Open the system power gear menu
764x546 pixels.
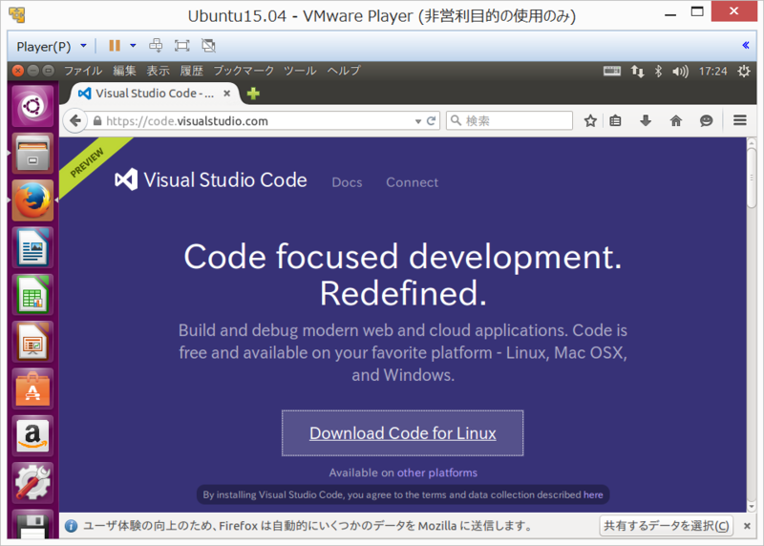point(744,71)
